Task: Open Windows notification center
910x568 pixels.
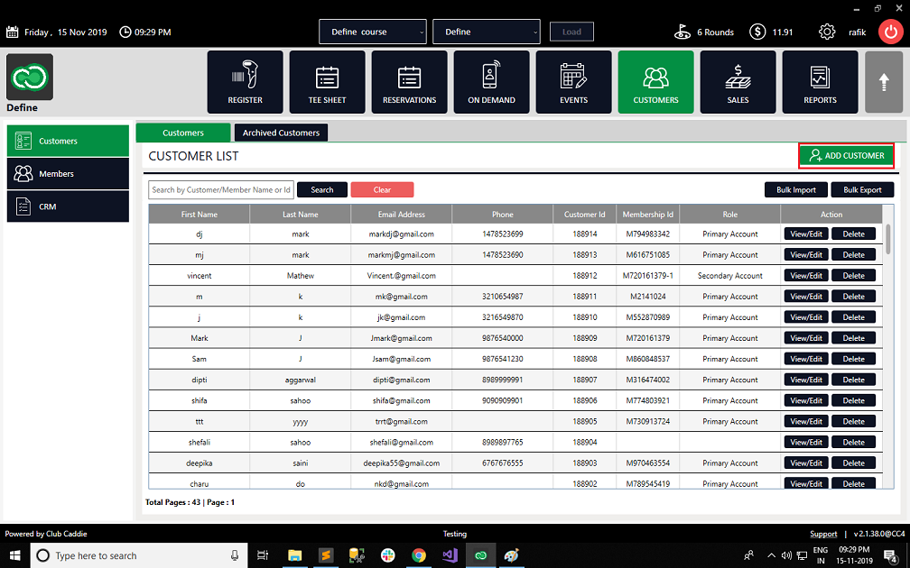Action: coord(891,555)
